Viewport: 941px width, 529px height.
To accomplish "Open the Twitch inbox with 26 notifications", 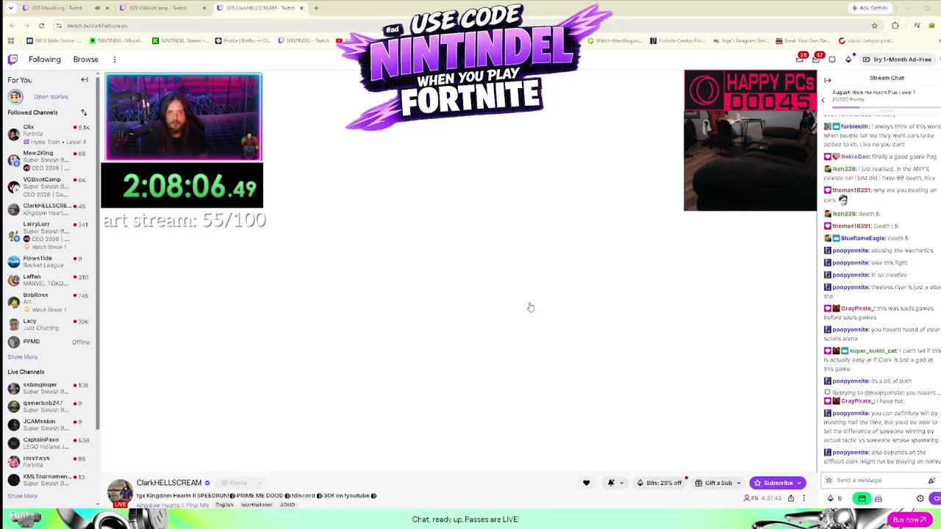I will 801,59.
